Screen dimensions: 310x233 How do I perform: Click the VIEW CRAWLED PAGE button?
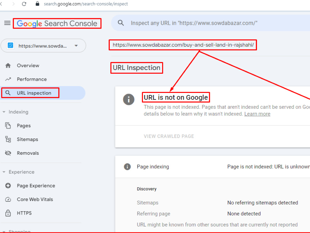pyautogui.click(x=169, y=136)
